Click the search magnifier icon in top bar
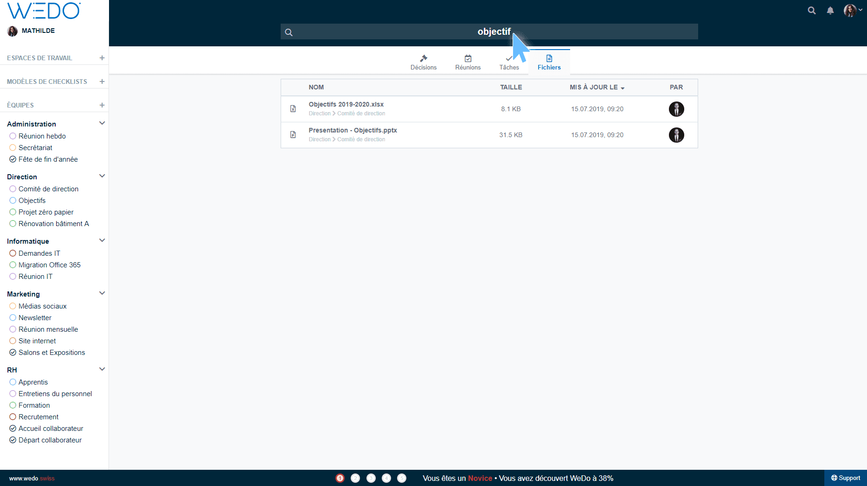Image resolution: width=867 pixels, height=486 pixels. coord(811,10)
